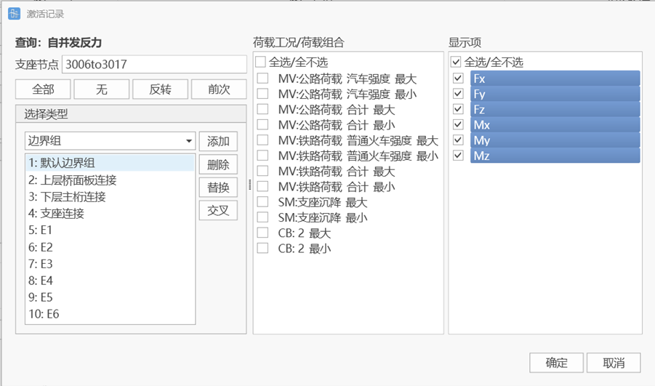Click the 添加 button
Screen dimensions: 655x386
pos(218,141)
